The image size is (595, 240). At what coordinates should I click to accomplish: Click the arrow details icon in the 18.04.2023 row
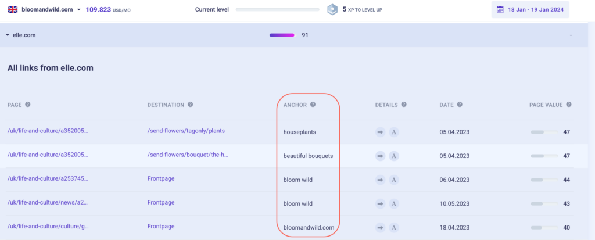tap(380, 228)
